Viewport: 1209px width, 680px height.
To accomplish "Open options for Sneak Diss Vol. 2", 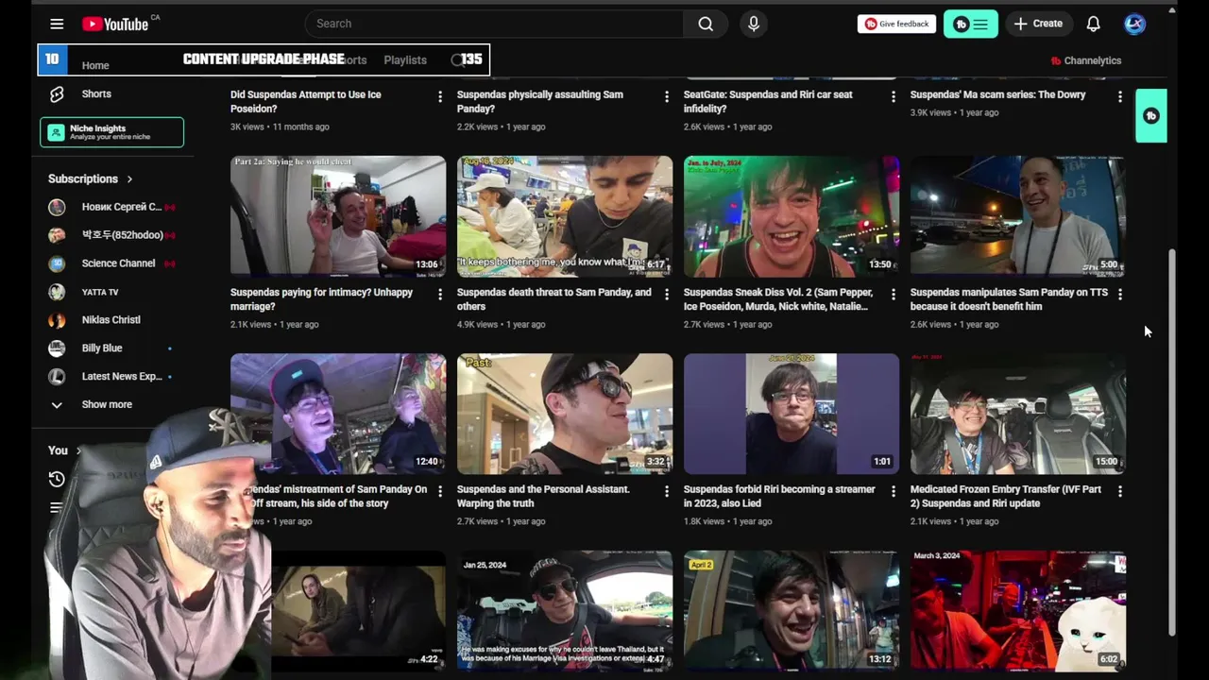I will click(x=893, y=295).
